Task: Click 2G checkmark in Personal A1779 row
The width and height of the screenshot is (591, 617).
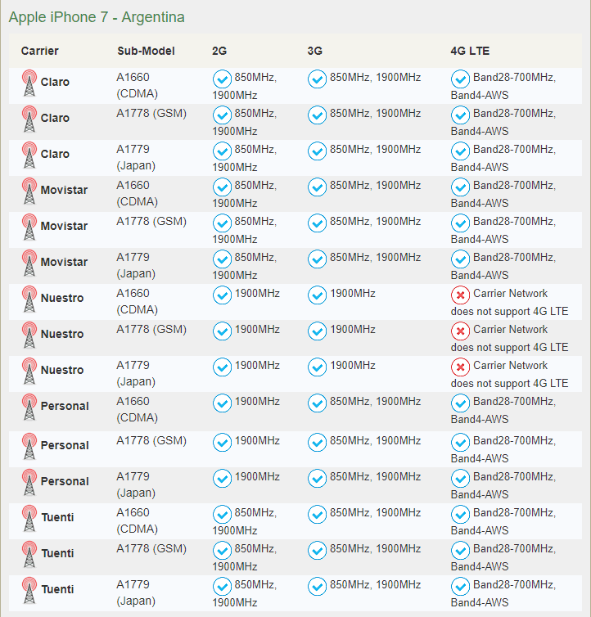Action: [x=222, y=478]
